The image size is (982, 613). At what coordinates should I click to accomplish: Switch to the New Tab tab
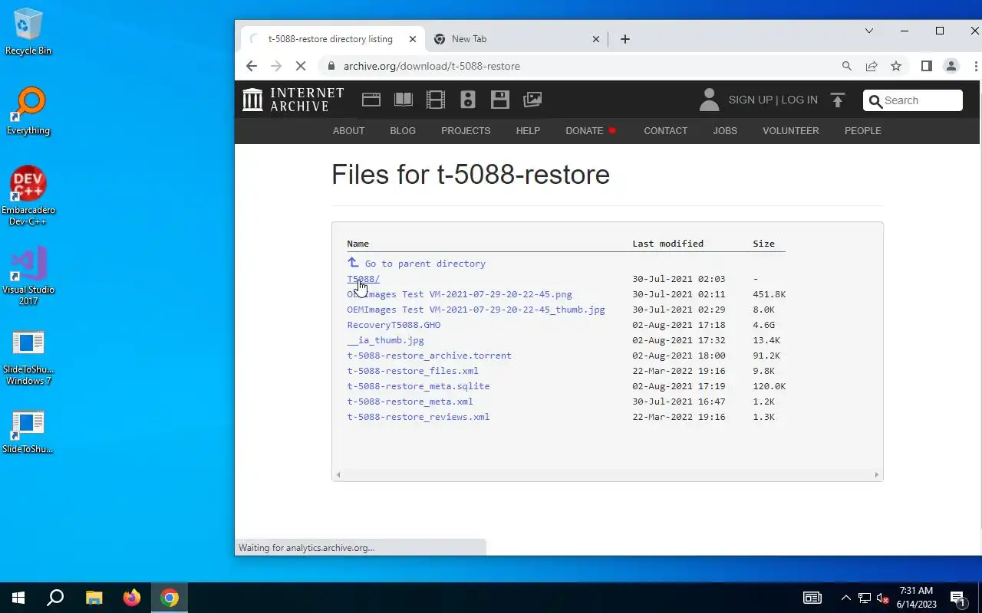point(516,39)
